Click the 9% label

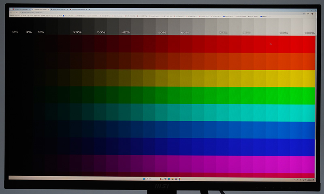click(x=41, y=32)
